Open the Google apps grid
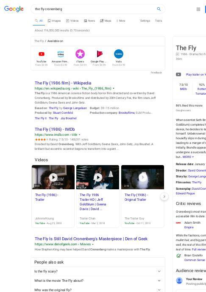This screenshot has height=292, width=206. [x=198, y=9]
